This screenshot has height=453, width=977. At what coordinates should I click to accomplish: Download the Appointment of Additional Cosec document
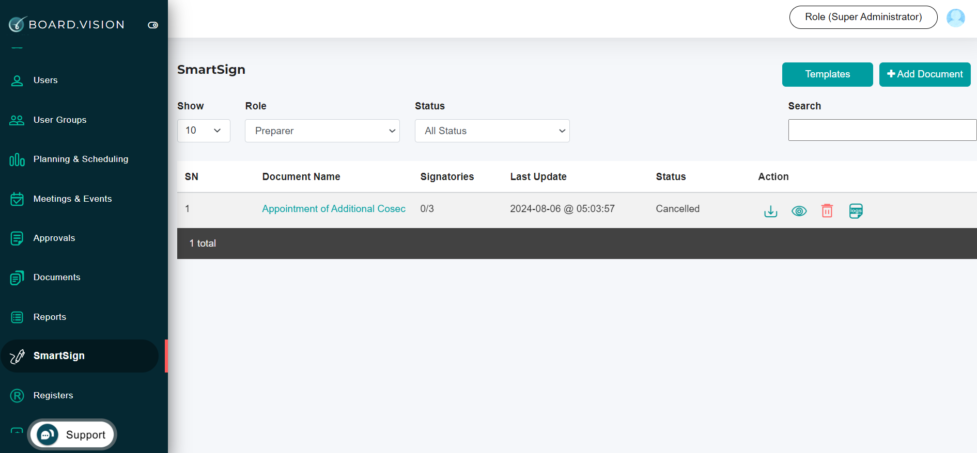point(771,211)
